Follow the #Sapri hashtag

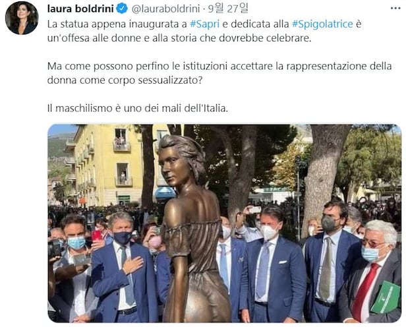click(204, 24)
